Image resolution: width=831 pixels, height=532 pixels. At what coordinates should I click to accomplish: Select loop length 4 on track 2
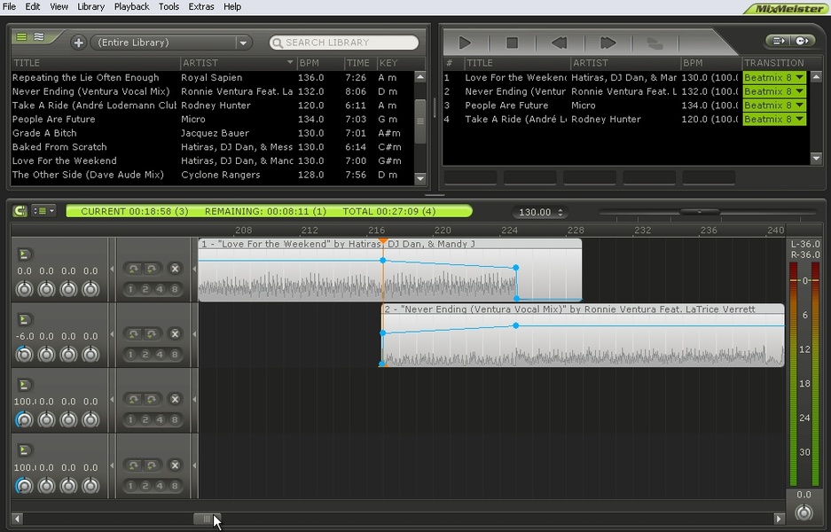point(160,355)
